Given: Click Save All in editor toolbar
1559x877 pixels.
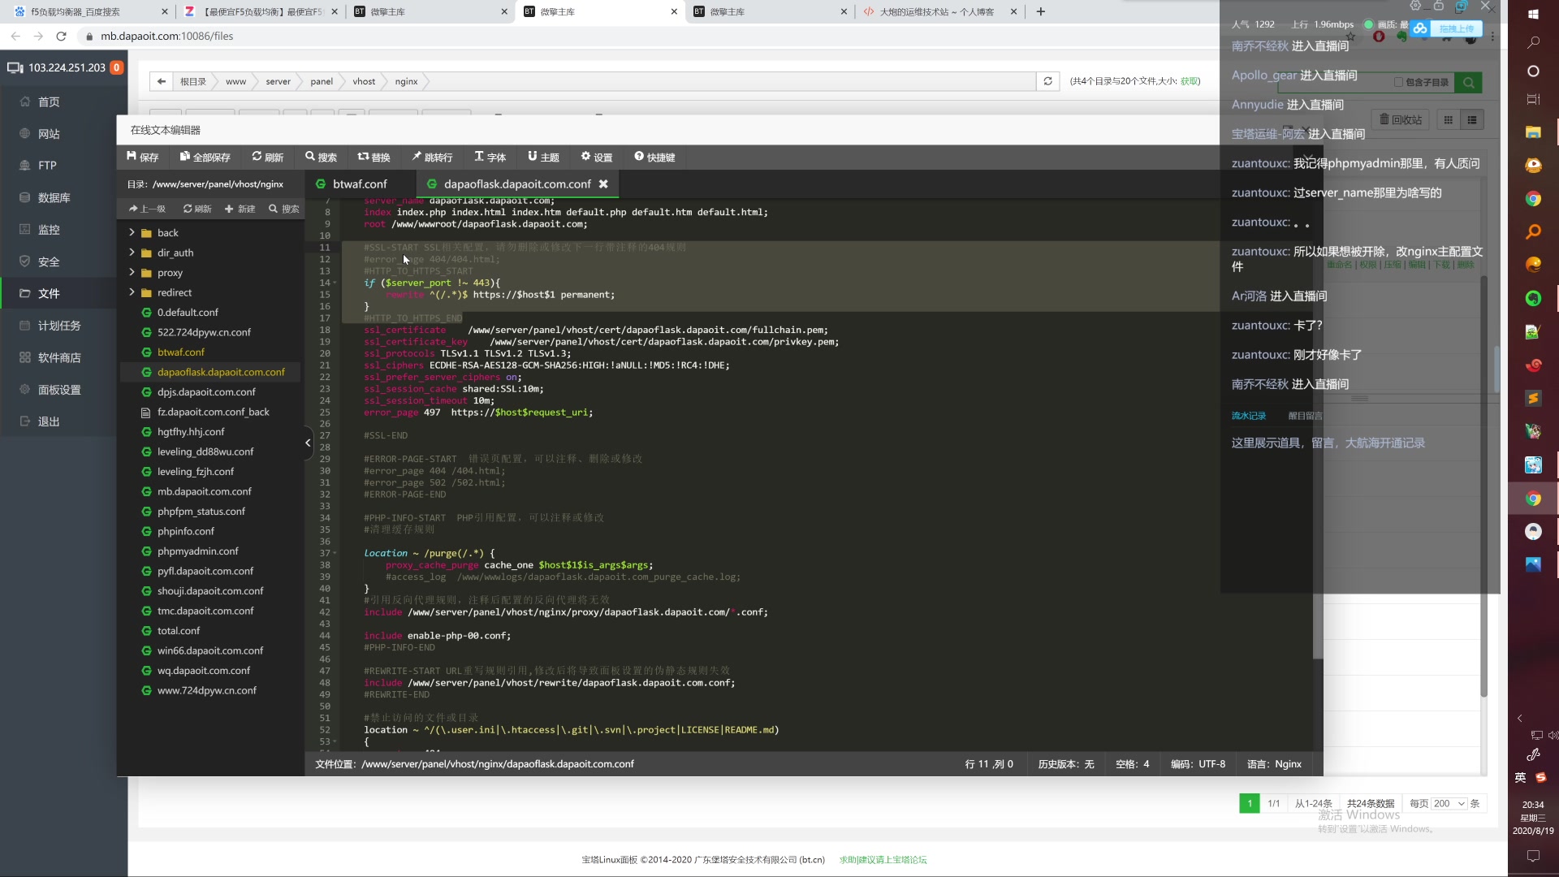Looking at the screenshot, I should pos(205,157).
